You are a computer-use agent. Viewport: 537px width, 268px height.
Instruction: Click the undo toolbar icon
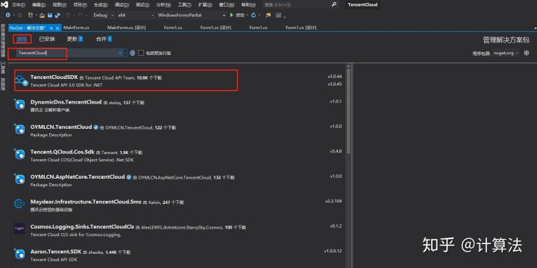click(67, 16)
